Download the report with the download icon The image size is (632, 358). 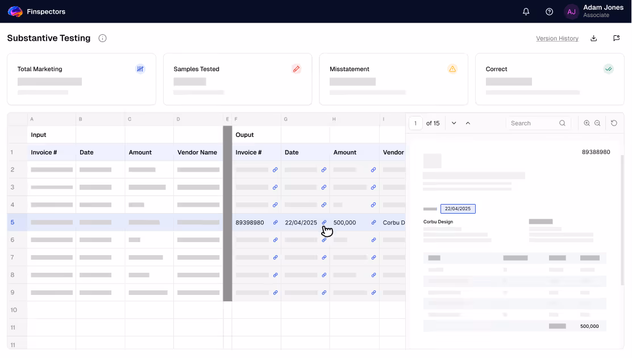[594, 38]
